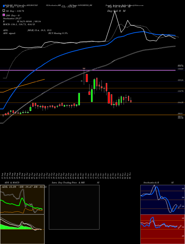Viewport: 185px width, 244px height.
Task: Click the 'SI 14/3: 60.66 / 60.14' value
Action: pos(29,21)
